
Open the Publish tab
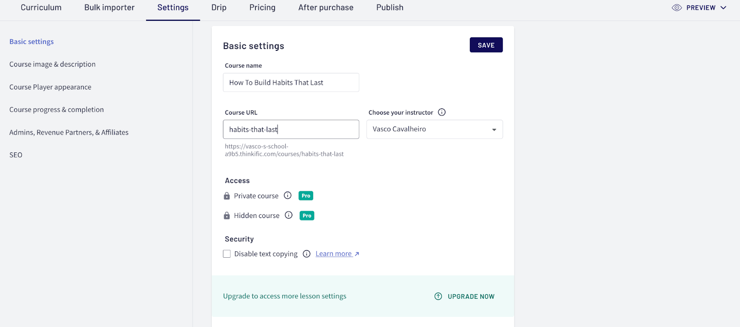coord(390,8)
